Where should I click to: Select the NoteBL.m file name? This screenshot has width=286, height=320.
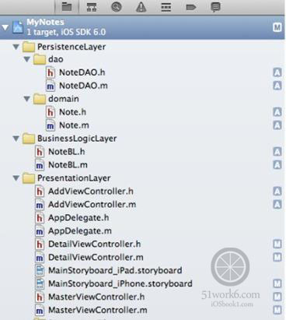pyautogui.click(x=68, y=165)
